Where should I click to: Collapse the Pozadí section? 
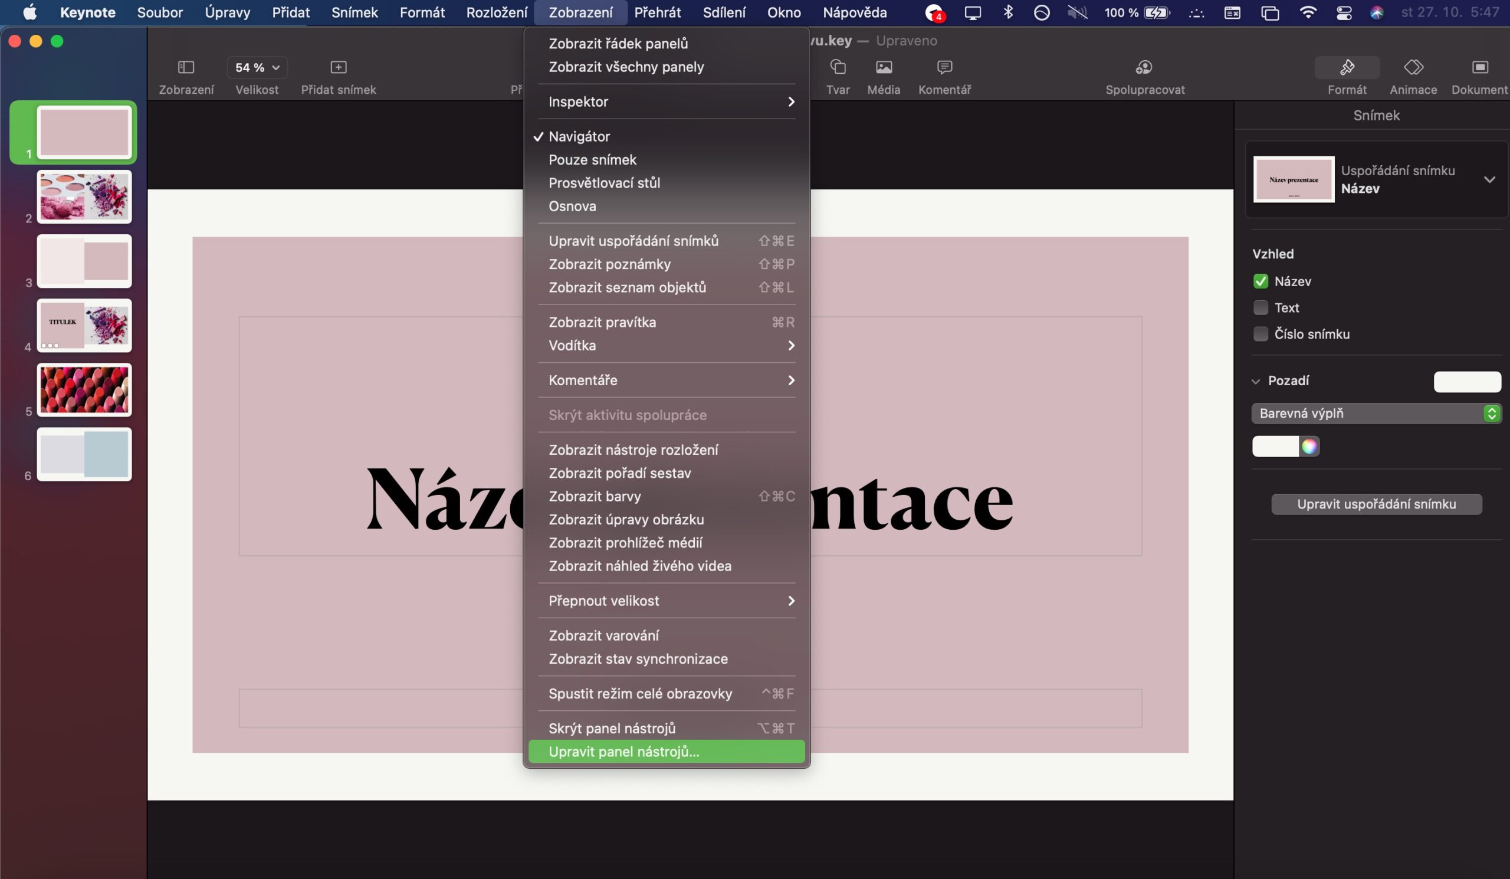(1255, 381)
